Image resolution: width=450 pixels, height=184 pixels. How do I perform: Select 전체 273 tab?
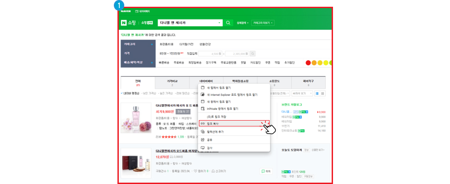(138, 83)
